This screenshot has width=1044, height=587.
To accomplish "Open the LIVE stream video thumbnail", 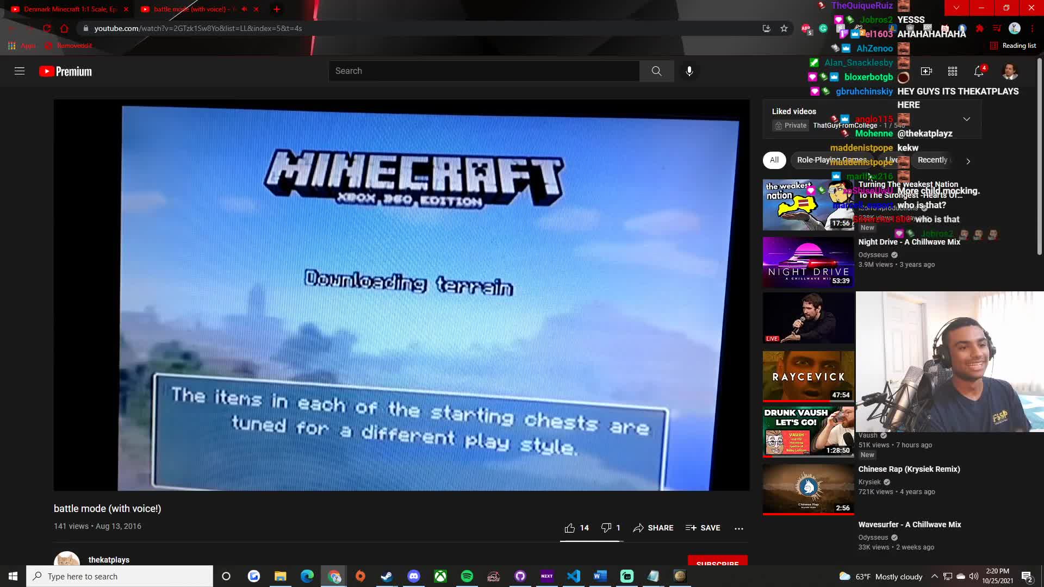I will point(808,318).
